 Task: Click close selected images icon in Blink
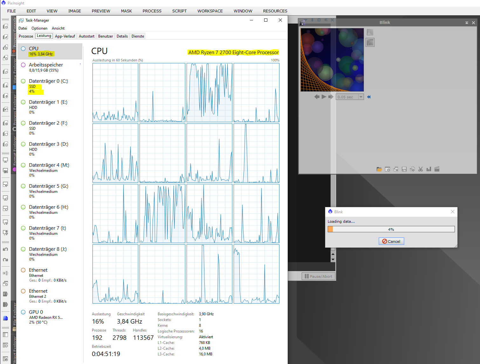pyautogui.click(x=387, y=169)
